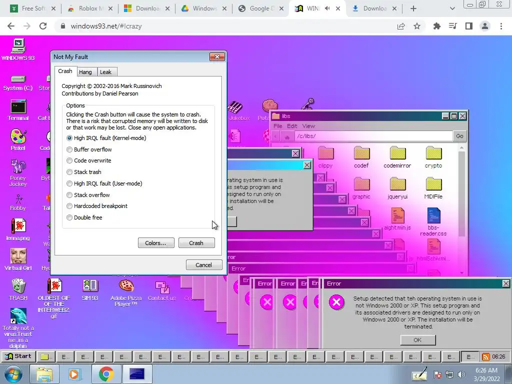The width and height of the screenshot is (512, 384).
Task: Click the /c/libs/ path field
Action: pyautogui.click(x=373, y=136)
